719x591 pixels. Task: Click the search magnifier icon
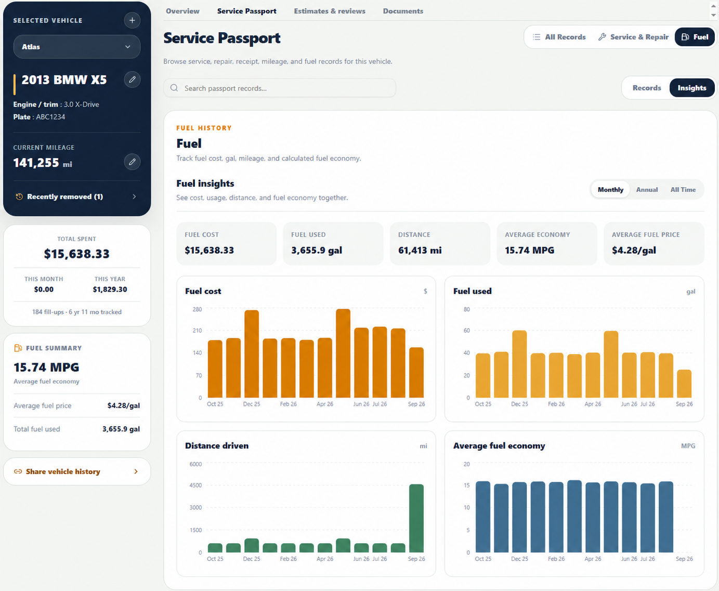tap(174, 88)
